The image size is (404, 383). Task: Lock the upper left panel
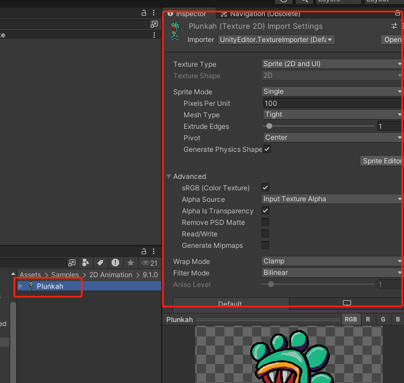coord(144,13)
